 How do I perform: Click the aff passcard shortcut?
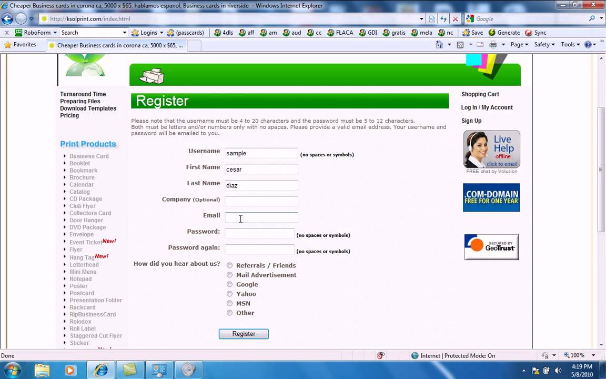coord(247,33)
